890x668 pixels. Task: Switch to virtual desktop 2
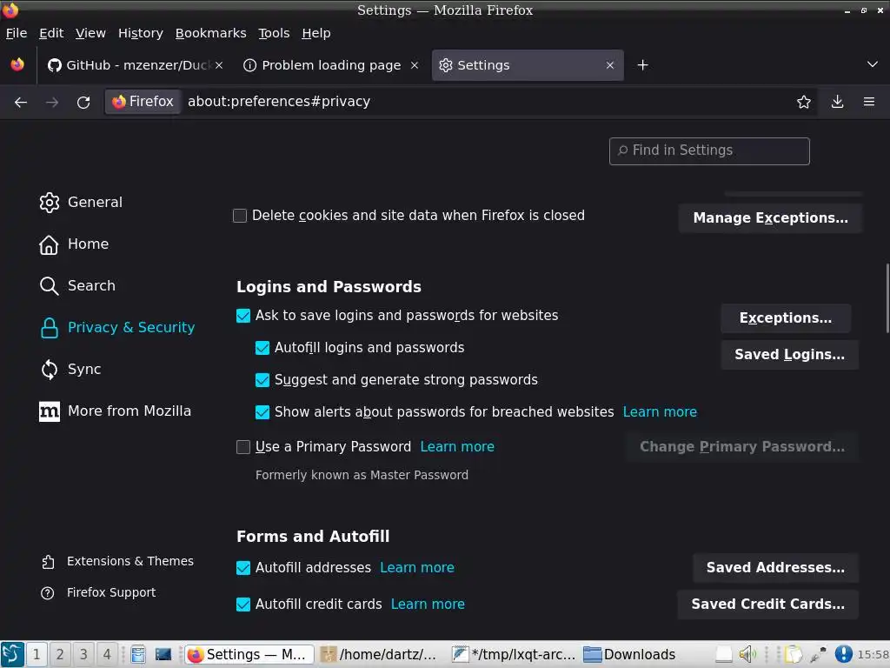coord(60,654)
